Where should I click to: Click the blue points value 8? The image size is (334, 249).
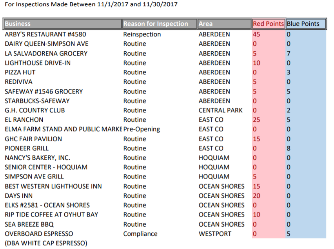289,148
